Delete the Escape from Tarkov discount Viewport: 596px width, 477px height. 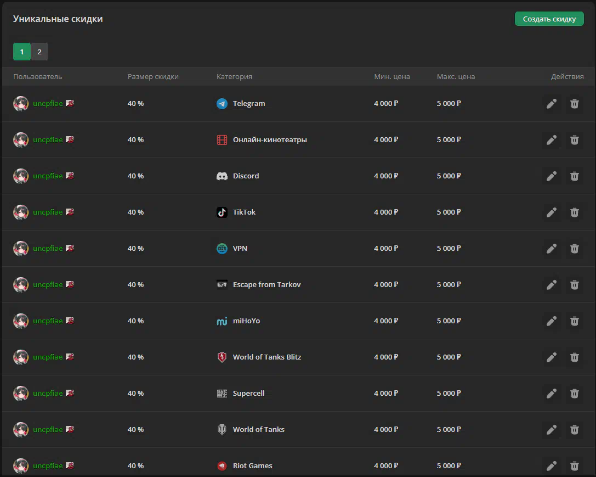574,284
